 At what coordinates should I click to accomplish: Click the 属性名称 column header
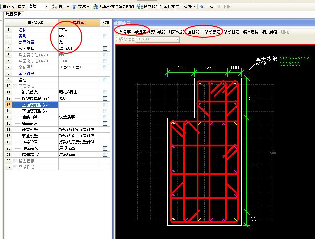coord(35,23)
